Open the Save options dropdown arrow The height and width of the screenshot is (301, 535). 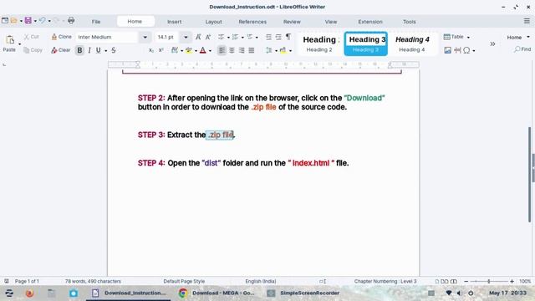[35, 21]
